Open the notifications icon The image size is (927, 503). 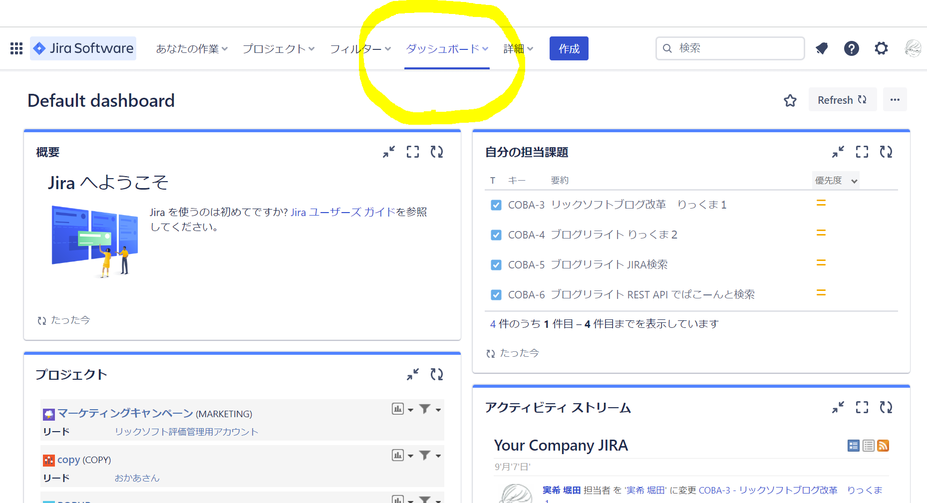822,48
